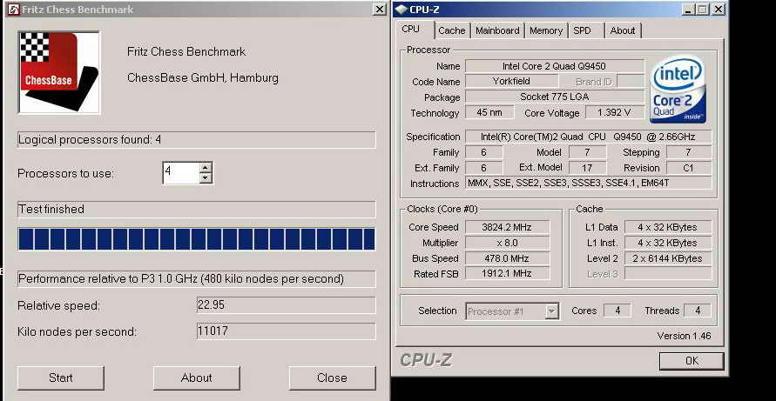Image resolution: width=776 pixels, height=401 pixels.
Task: Click the Close button in Fritz Benchmark
Action: click(332, 378)
